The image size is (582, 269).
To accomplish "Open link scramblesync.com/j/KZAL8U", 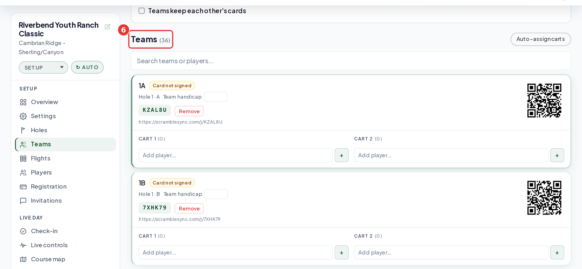I will coord(180,122).
